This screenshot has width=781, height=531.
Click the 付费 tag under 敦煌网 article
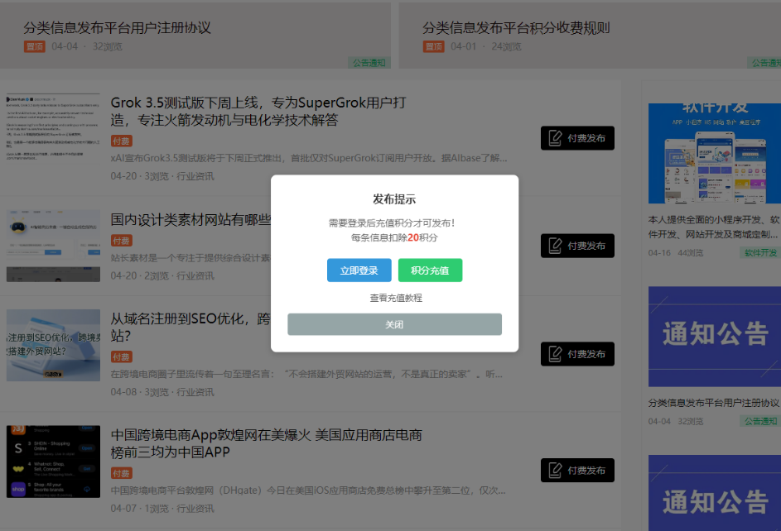121,473
